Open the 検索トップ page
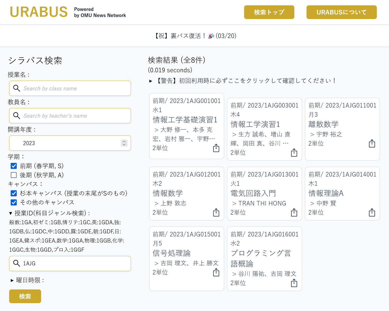 [x=269, y=12]
